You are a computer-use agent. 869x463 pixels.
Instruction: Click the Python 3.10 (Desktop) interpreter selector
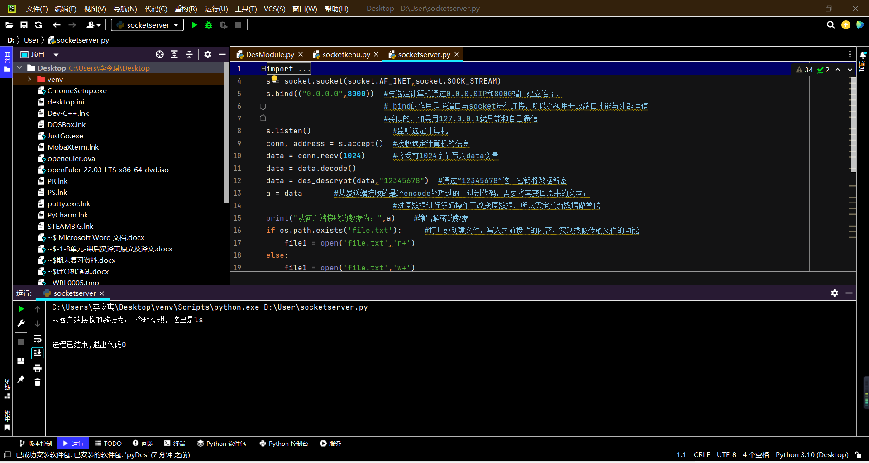(812, 455)
